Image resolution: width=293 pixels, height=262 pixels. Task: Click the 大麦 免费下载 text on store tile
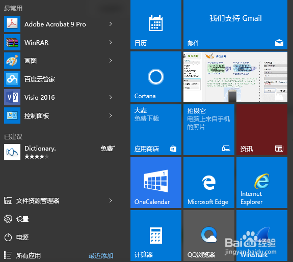click(x=147, y=114)
